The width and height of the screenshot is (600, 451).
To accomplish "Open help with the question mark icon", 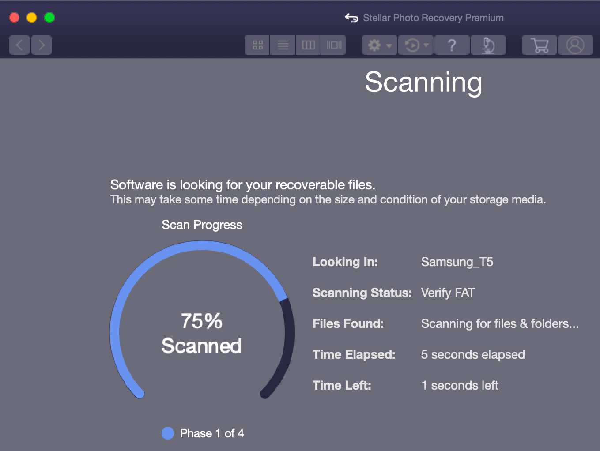I will 452,45.
